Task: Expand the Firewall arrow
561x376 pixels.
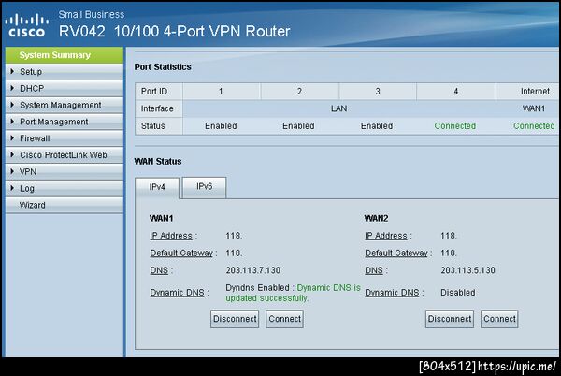Action: 12,138
